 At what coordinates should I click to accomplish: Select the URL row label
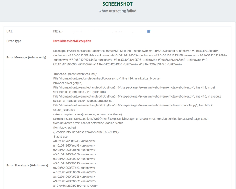pyautogui.click(x=9, y=31)
